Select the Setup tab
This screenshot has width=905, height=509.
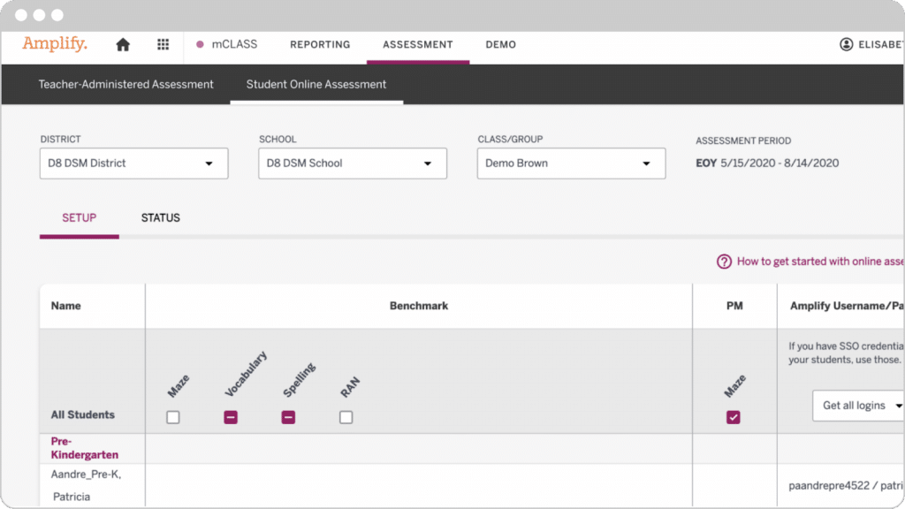tap(79, 217)
